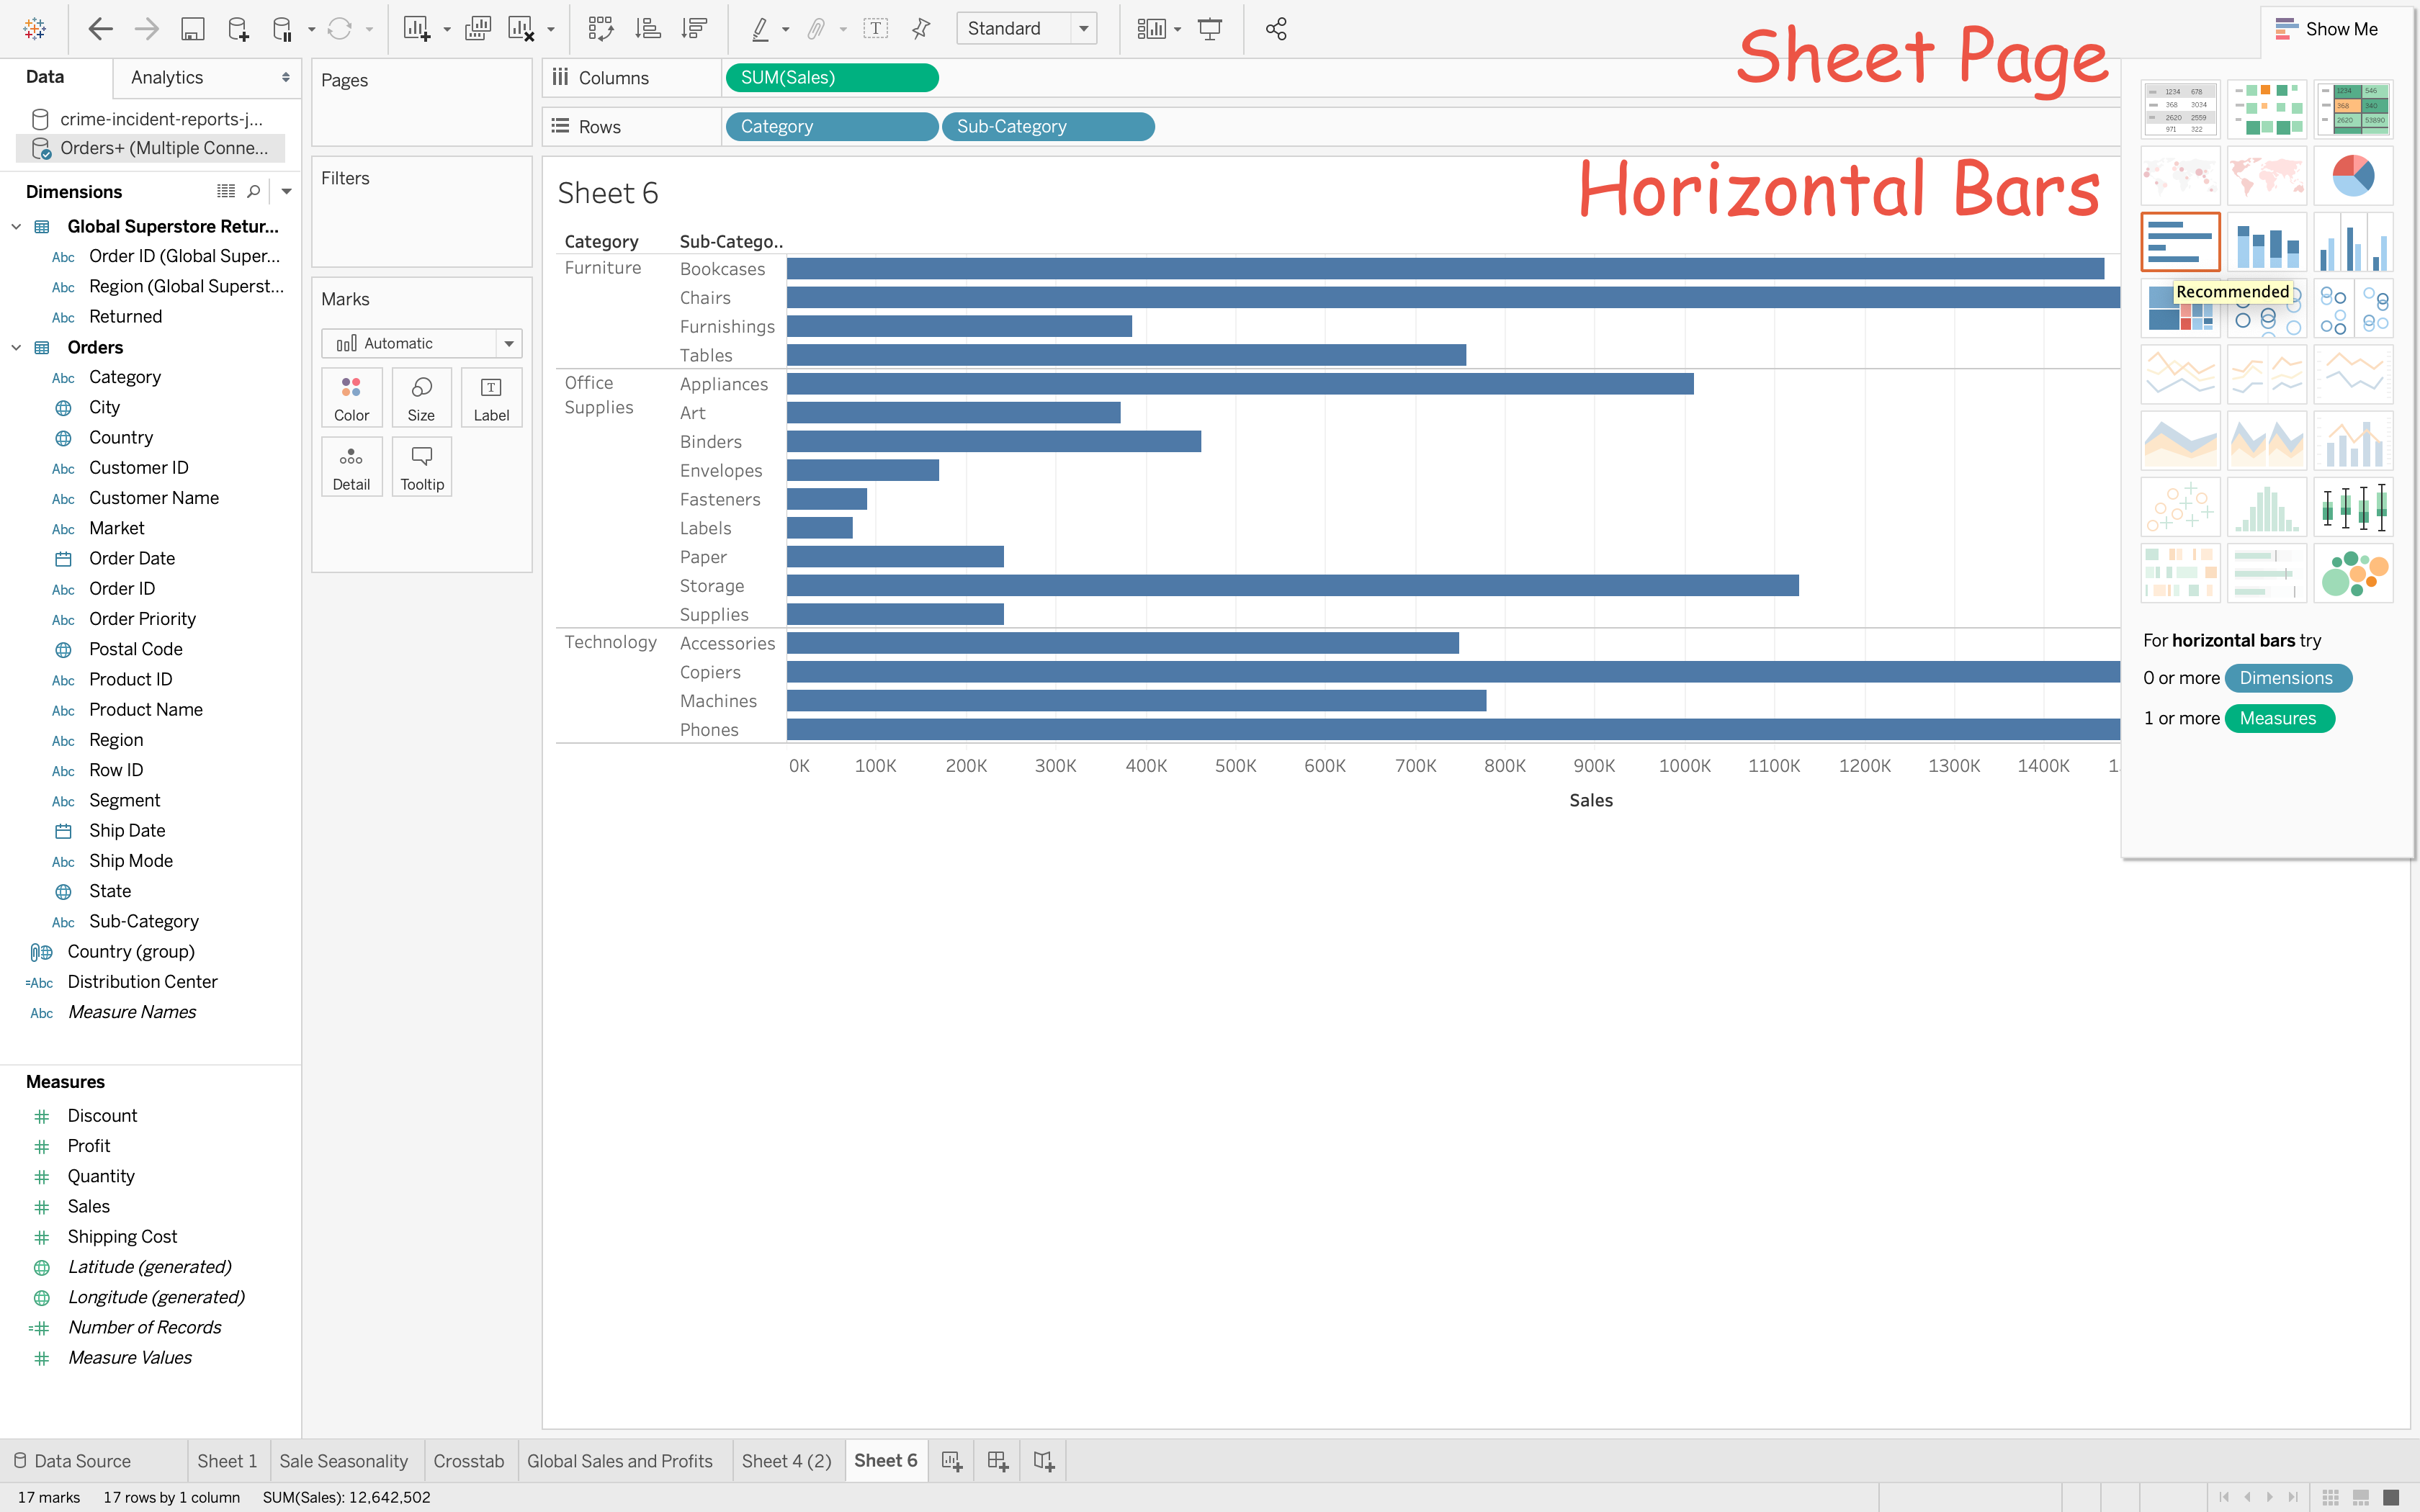
Task: Open the Color marks card
Action: point(351,397)
